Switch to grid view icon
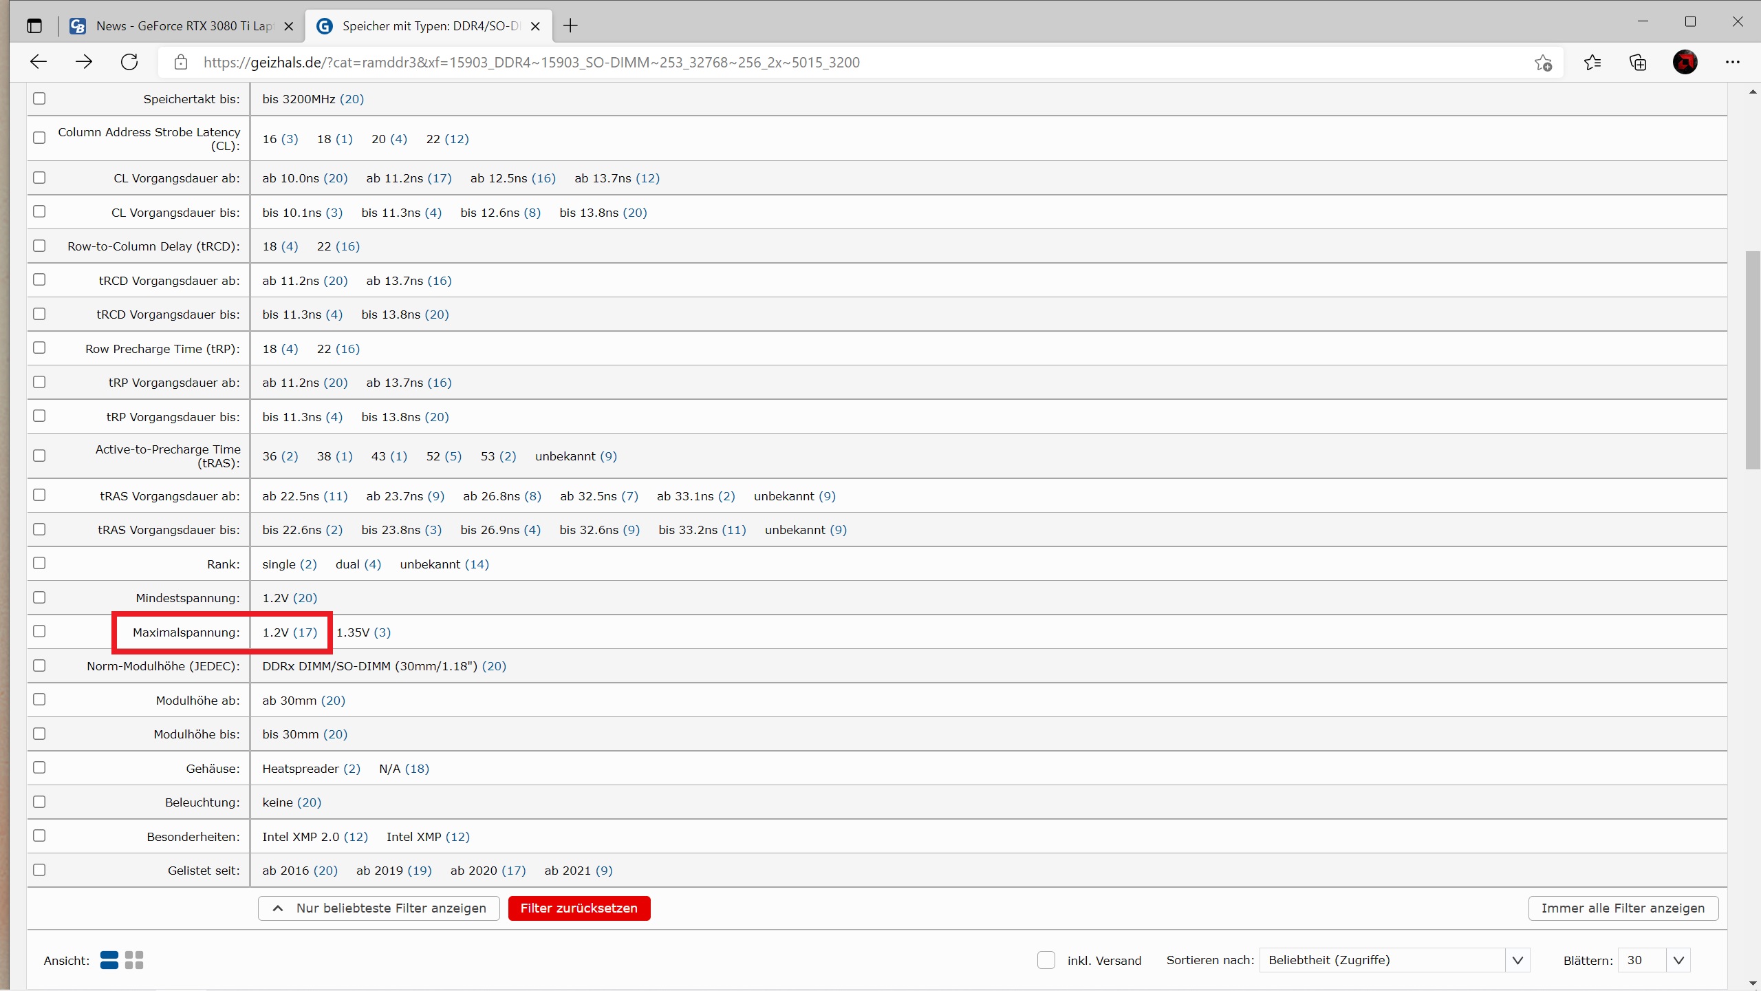Screen dimensions: 1761x991 (x=134, y=960)
